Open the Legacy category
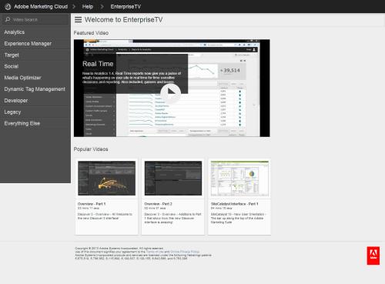 click(x=12, y=112)
